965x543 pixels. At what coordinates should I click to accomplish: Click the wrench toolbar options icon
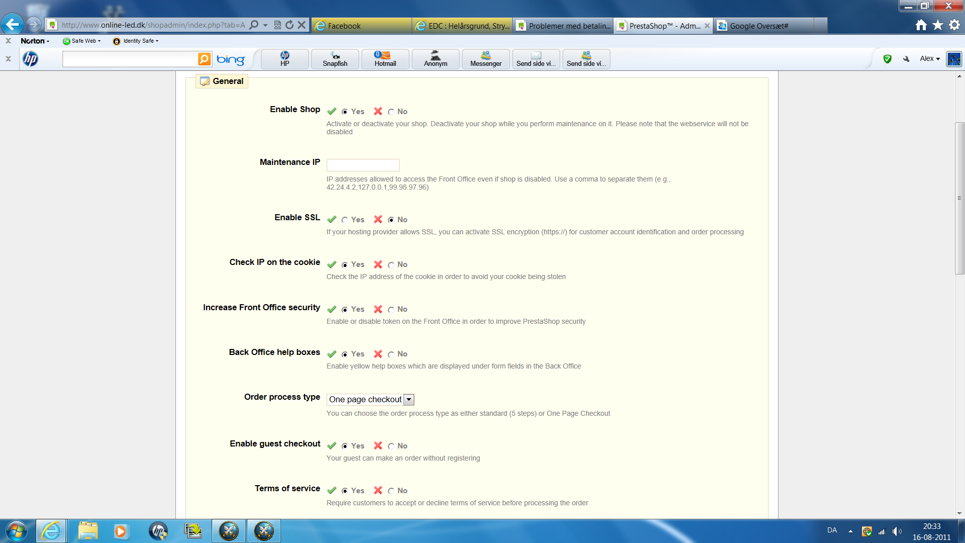(x=906, y=59)
